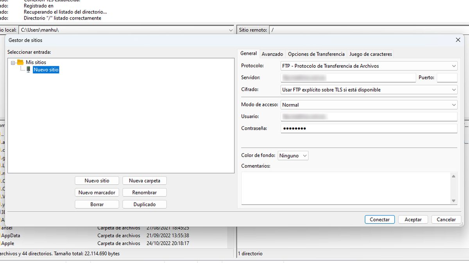Open the Color de fondo dropdown
This screenshot has width=469, height=263.
coord(305,155)
